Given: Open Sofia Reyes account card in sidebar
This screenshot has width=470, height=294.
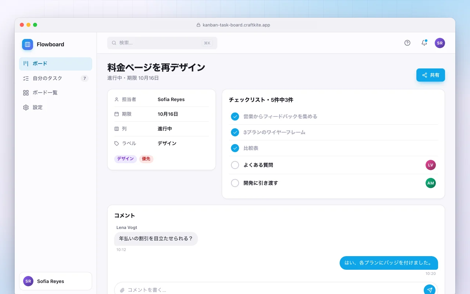Looking at the screenshot, I should 55,281.
